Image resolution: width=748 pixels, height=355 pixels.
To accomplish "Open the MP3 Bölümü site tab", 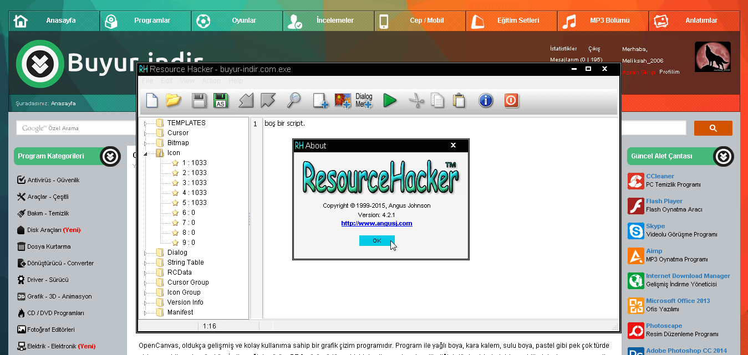I will [603, 20].
